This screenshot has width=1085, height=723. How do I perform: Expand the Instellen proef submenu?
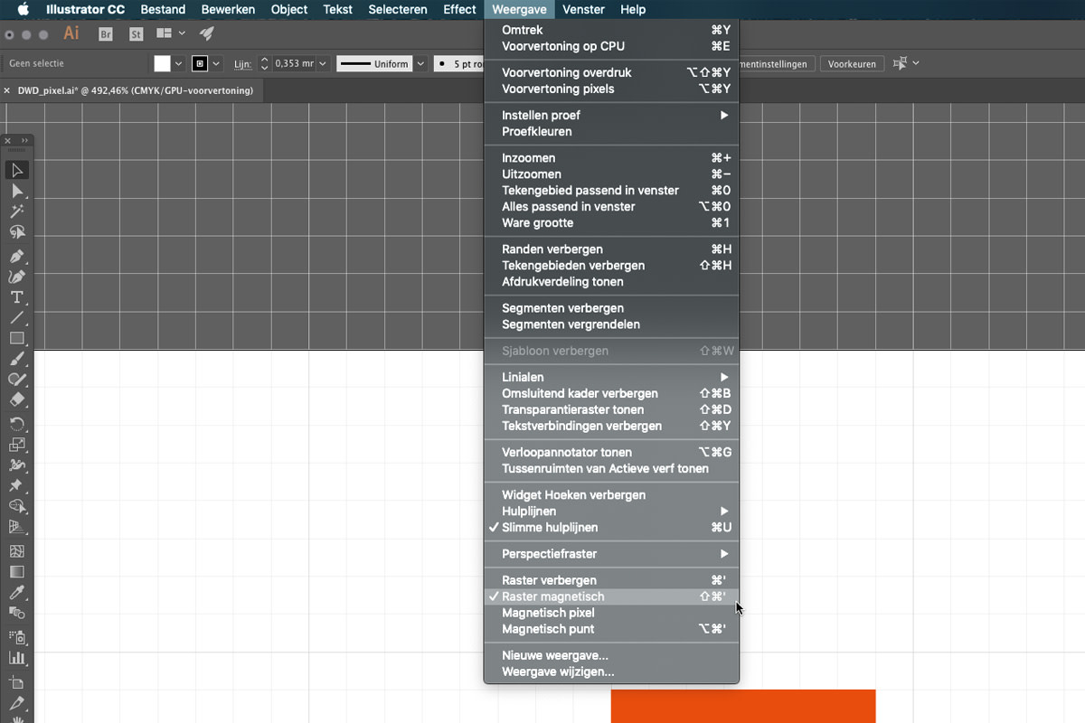612,115
